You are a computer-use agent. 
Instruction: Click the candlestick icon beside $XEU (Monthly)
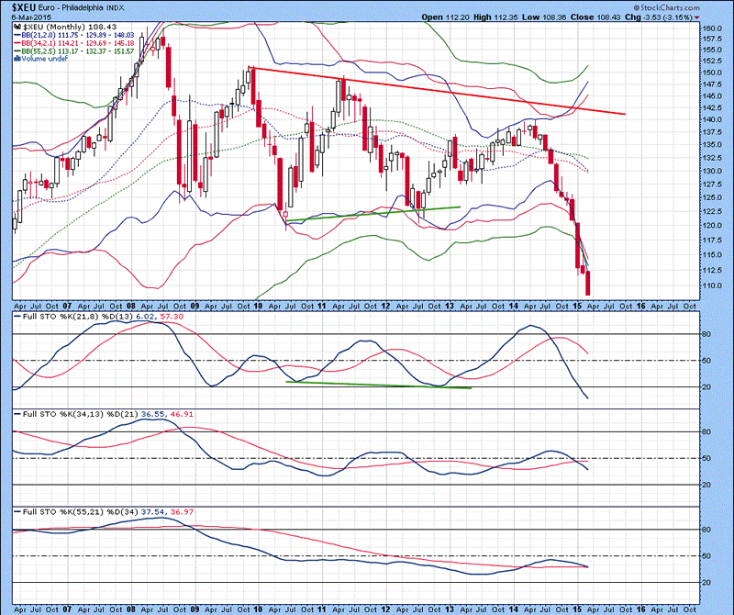pos(17,28)
